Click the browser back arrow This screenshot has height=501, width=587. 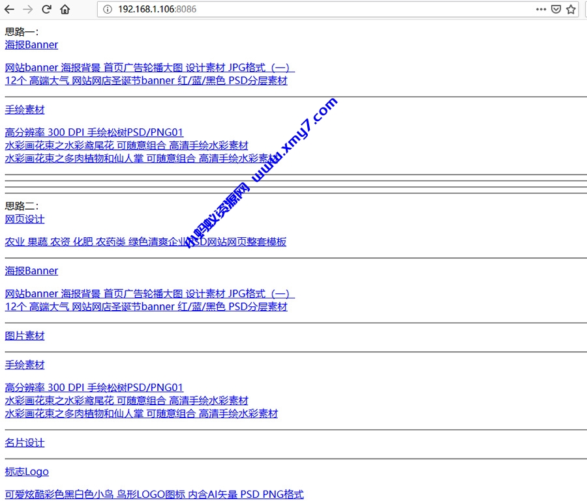pos(9,9)
